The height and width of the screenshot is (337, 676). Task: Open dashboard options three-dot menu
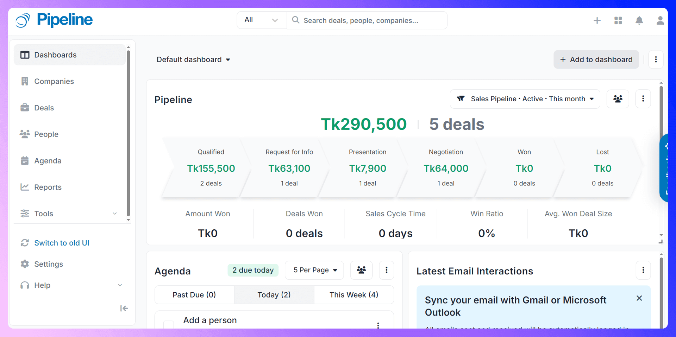(656, 59)
